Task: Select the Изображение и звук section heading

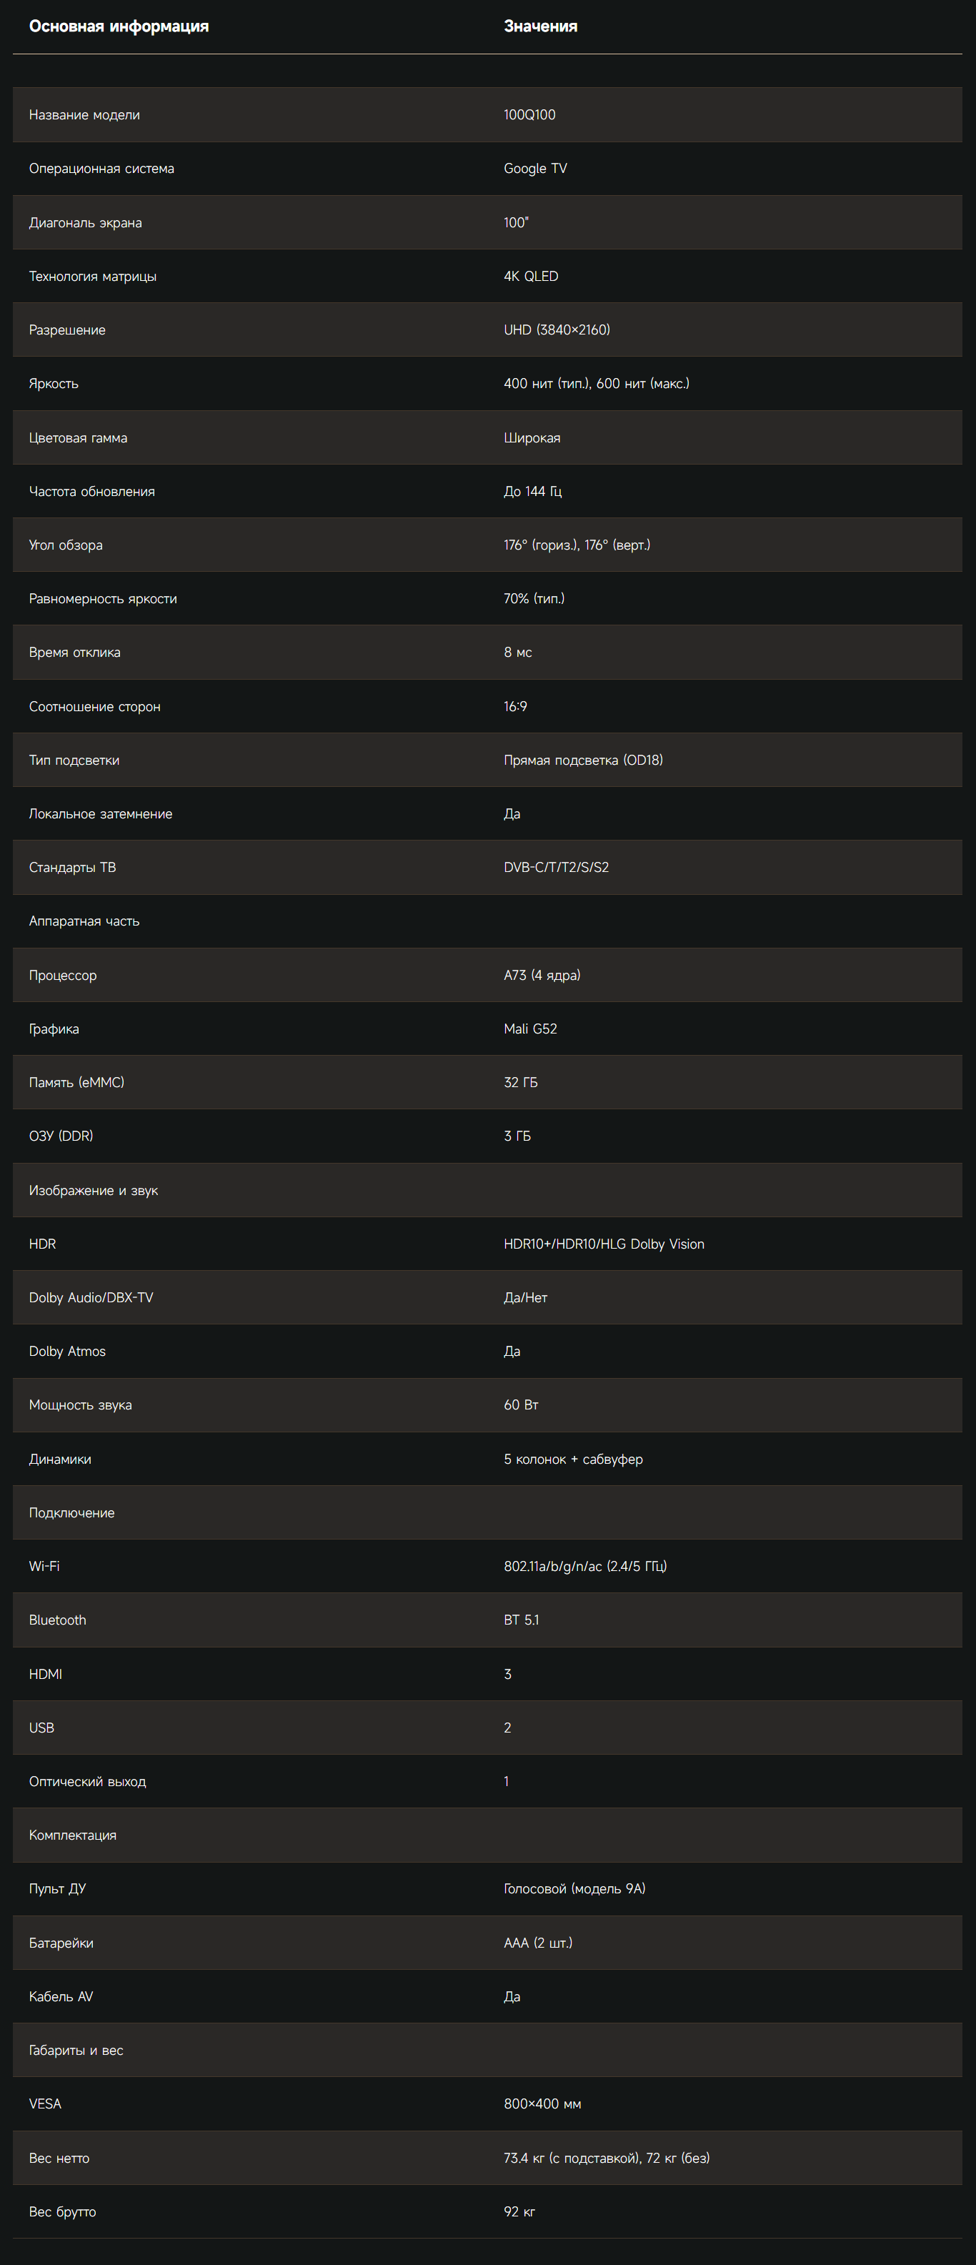Action: pos(93,1191)
